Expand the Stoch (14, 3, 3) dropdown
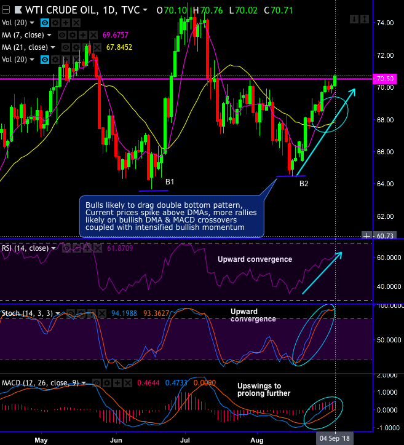404x445 pixels. (57, 313)
